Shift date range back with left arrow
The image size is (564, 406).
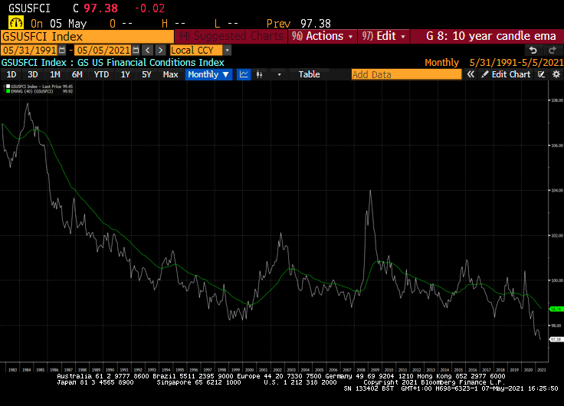coord(147,50)
